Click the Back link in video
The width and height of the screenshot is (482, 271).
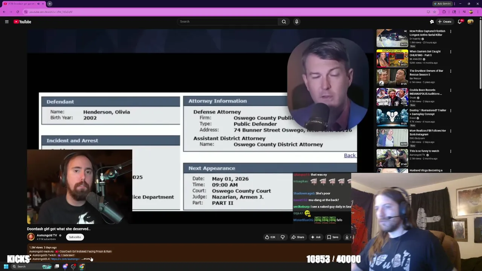(349, 155)
